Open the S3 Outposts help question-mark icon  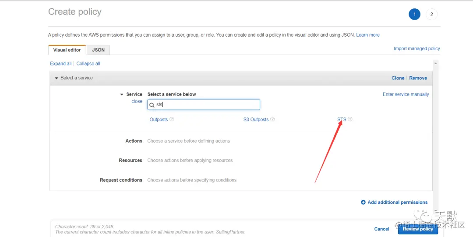point(272,119)
